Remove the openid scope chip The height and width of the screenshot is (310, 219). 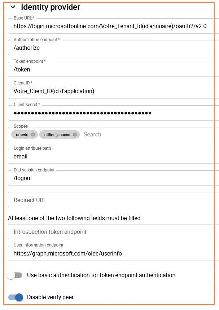click(33, 135)
